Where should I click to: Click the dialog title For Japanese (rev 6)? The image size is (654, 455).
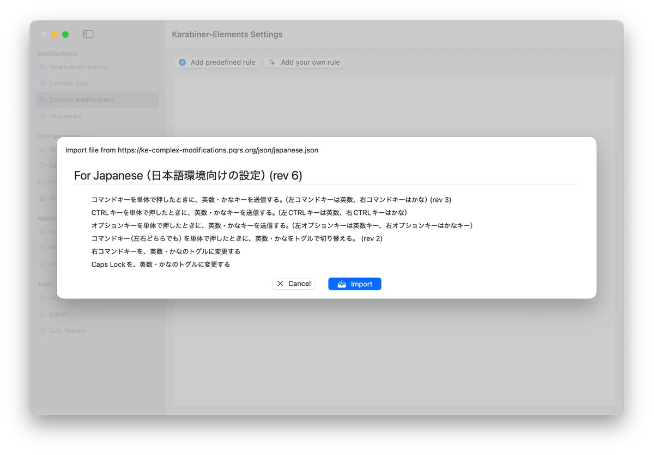188,175
